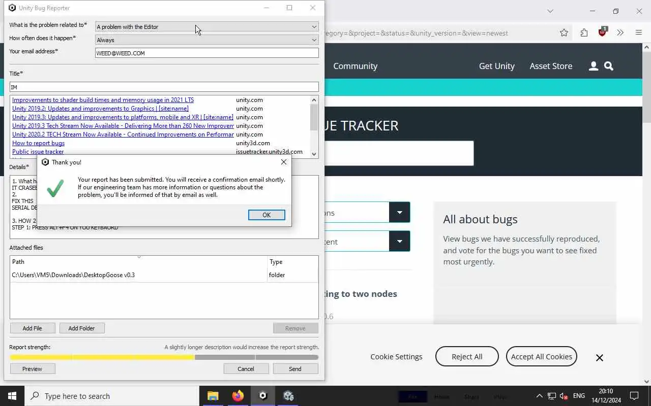Click the issue tracker search field
This screenshot has height=406, width=651.
[399, 153]
